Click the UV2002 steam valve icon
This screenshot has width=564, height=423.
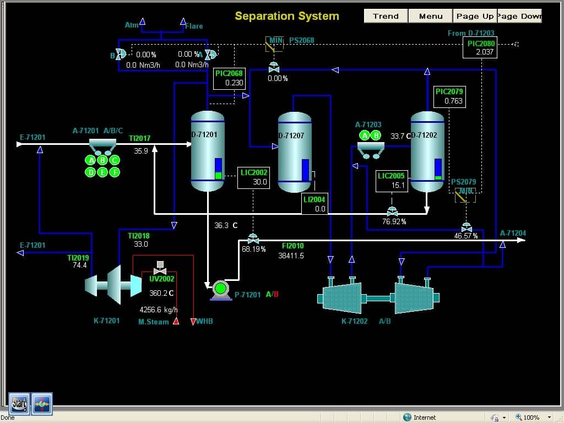point(160,268)
